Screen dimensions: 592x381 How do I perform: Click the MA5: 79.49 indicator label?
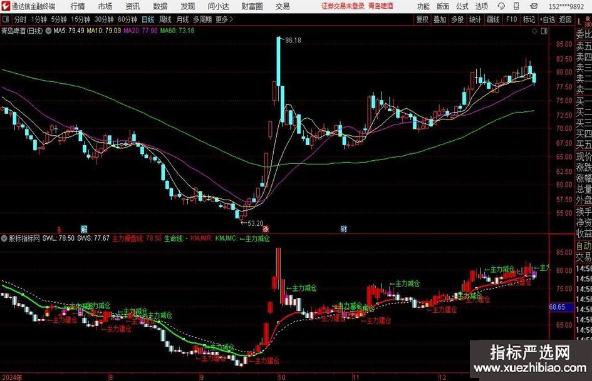point(69,31)
